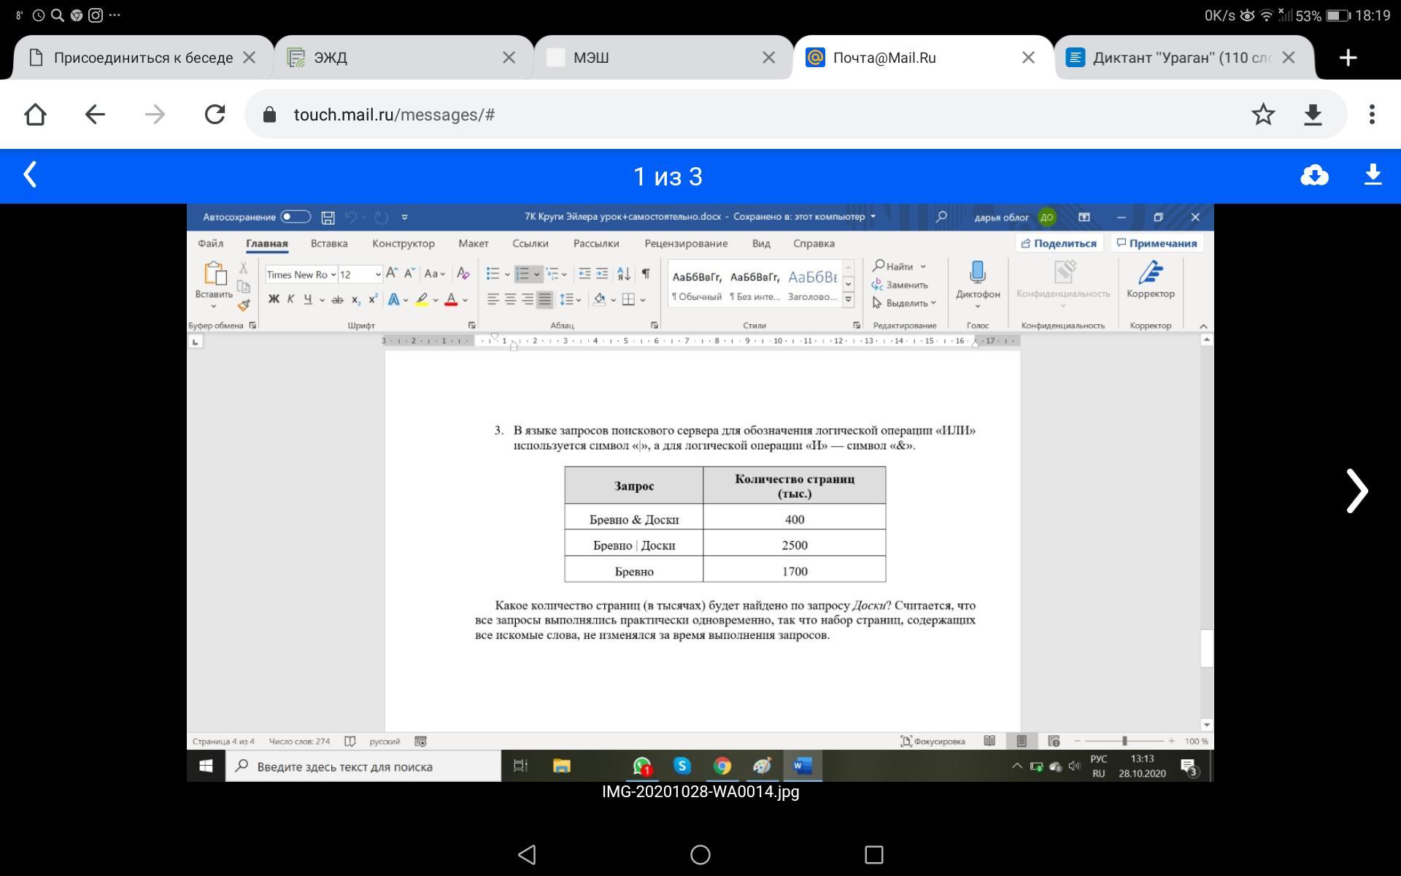Tap Android back navigation button
Screen dimensions: 1401x876
[527, 854]
